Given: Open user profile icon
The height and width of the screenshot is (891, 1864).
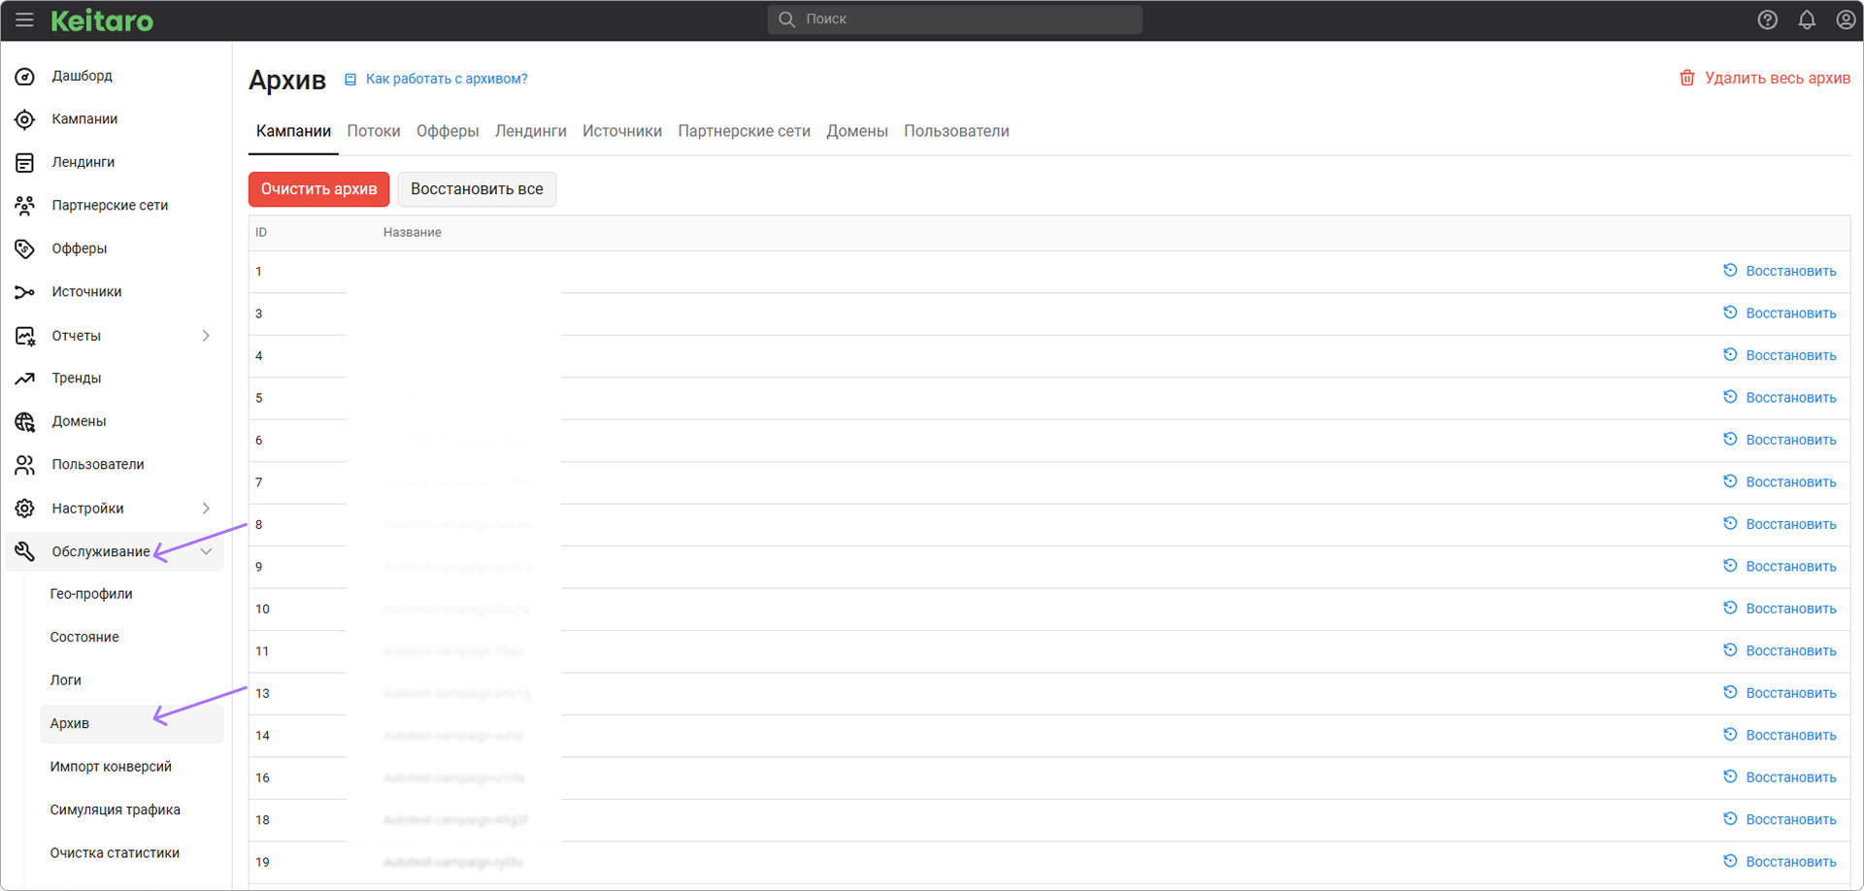Looking at the screenshot, I should 1846,19.
